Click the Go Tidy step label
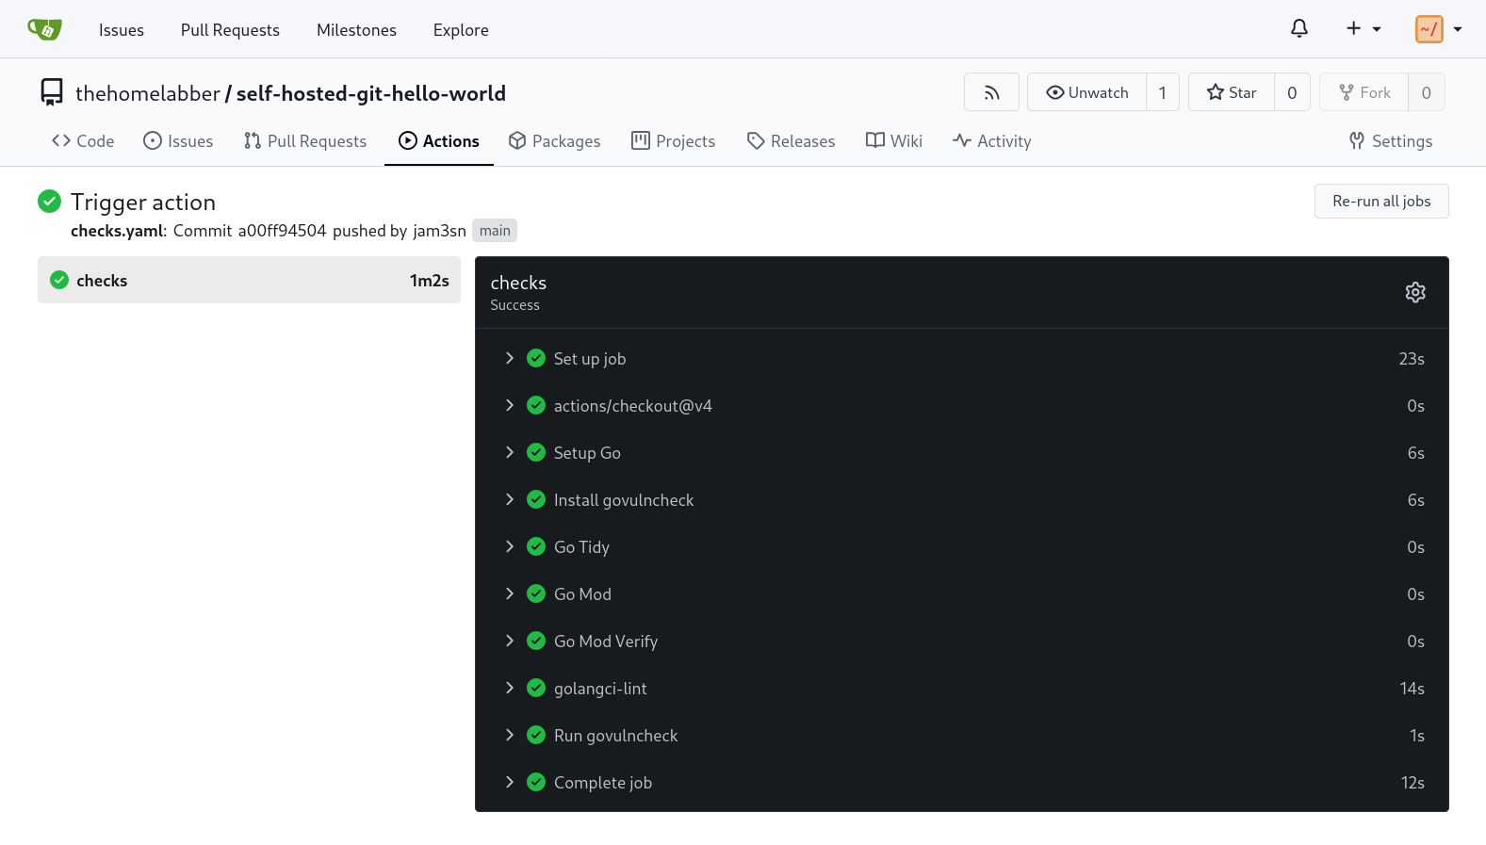 [x=581, y=547]
